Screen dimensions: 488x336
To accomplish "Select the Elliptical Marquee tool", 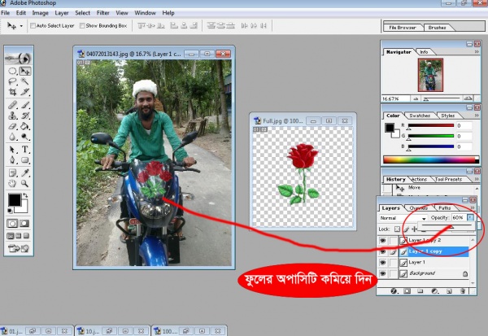I will click(12, 71).
